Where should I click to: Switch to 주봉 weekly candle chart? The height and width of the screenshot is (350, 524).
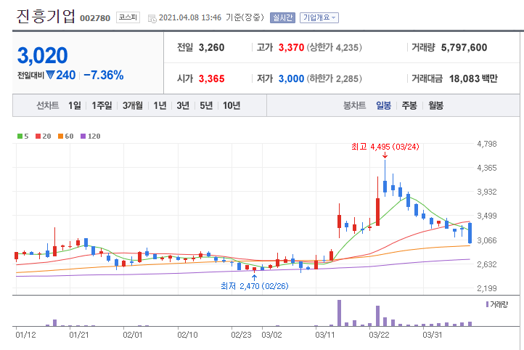[409, 105]
